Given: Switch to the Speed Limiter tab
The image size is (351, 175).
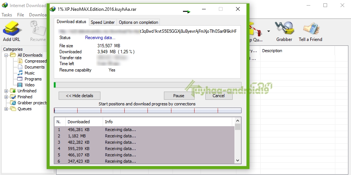Looking at the screenshot, I should tap(103, 22).
